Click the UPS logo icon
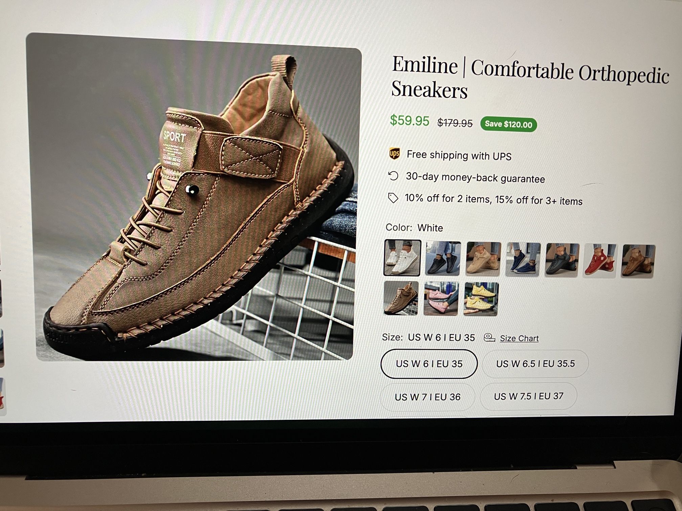682x511 pixels. 394,153
